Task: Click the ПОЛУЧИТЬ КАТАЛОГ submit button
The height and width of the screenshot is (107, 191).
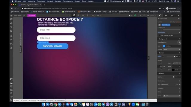Action: pyautogui.click(x=53, y=46)
